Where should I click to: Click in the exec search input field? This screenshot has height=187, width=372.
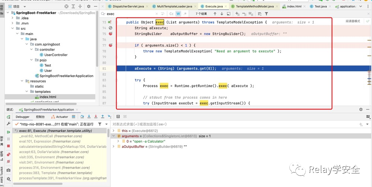click(130, 14)
